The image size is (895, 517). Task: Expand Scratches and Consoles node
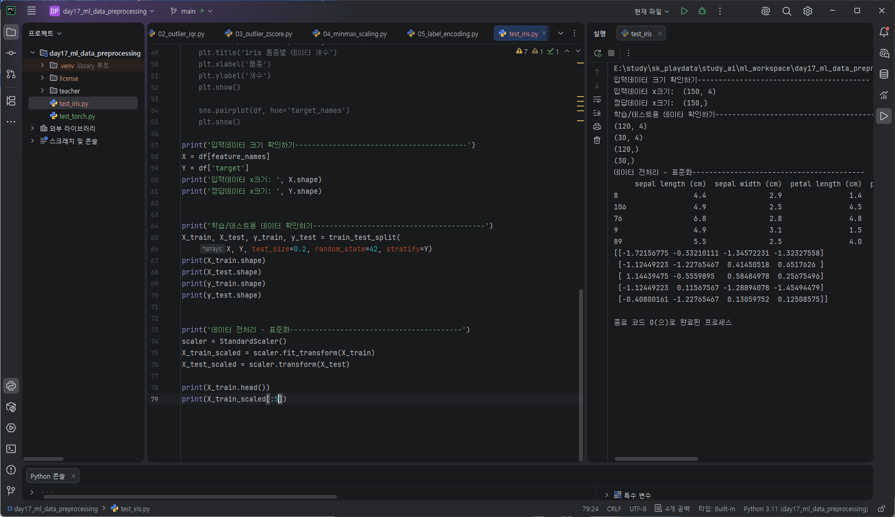(33, 141)
